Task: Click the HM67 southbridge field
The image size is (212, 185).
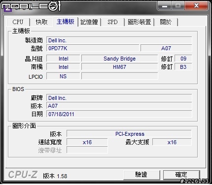Action: pyautogui.click(x=120, y=67)
